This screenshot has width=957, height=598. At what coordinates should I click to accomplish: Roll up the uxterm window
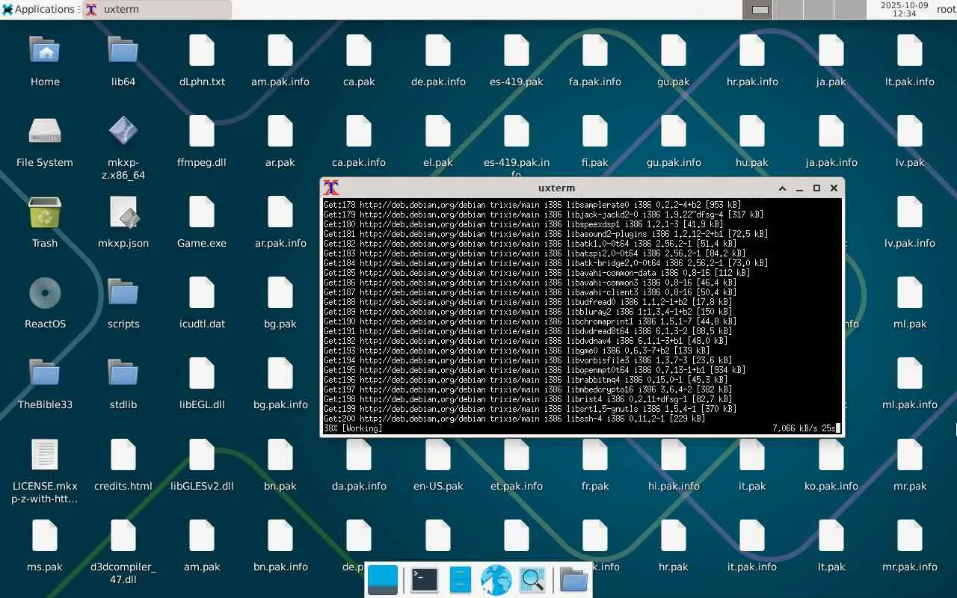pyautogui.click(x=782, y=188)
